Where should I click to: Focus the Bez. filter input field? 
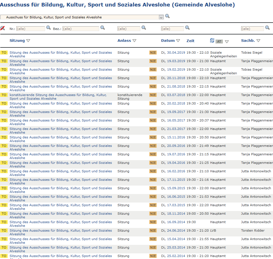[81, 29]
